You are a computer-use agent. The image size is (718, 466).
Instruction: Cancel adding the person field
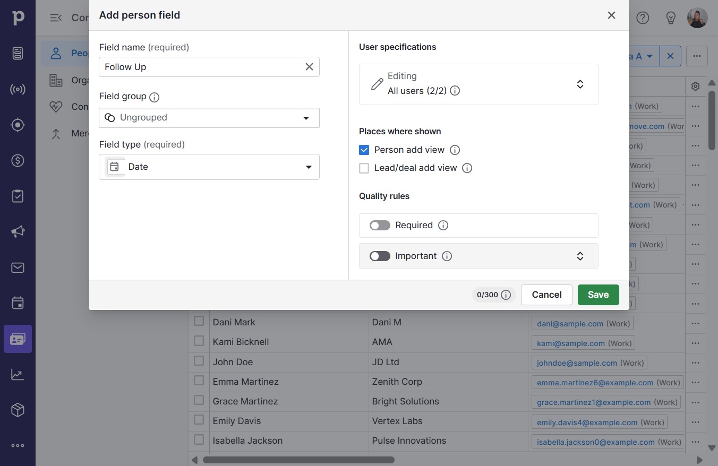[x=546, y=295]
